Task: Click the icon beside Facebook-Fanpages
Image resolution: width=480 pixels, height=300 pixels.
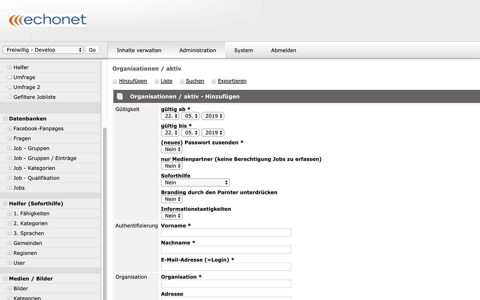Action: tap(10, 129)
